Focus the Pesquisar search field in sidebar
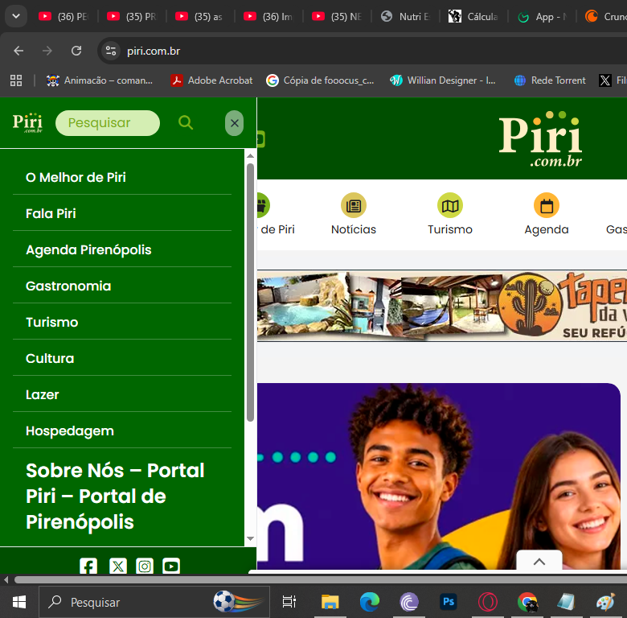The height and width of the screenshot is (618, 627). pyautogui.click(x=108, y=123)
